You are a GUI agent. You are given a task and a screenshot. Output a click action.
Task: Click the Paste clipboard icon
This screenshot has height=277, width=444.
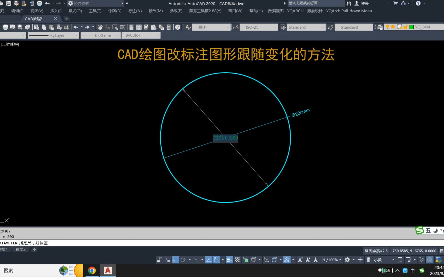pos(51,27)
